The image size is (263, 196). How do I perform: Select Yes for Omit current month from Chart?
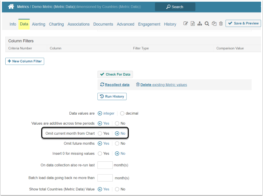click(100, 134)
